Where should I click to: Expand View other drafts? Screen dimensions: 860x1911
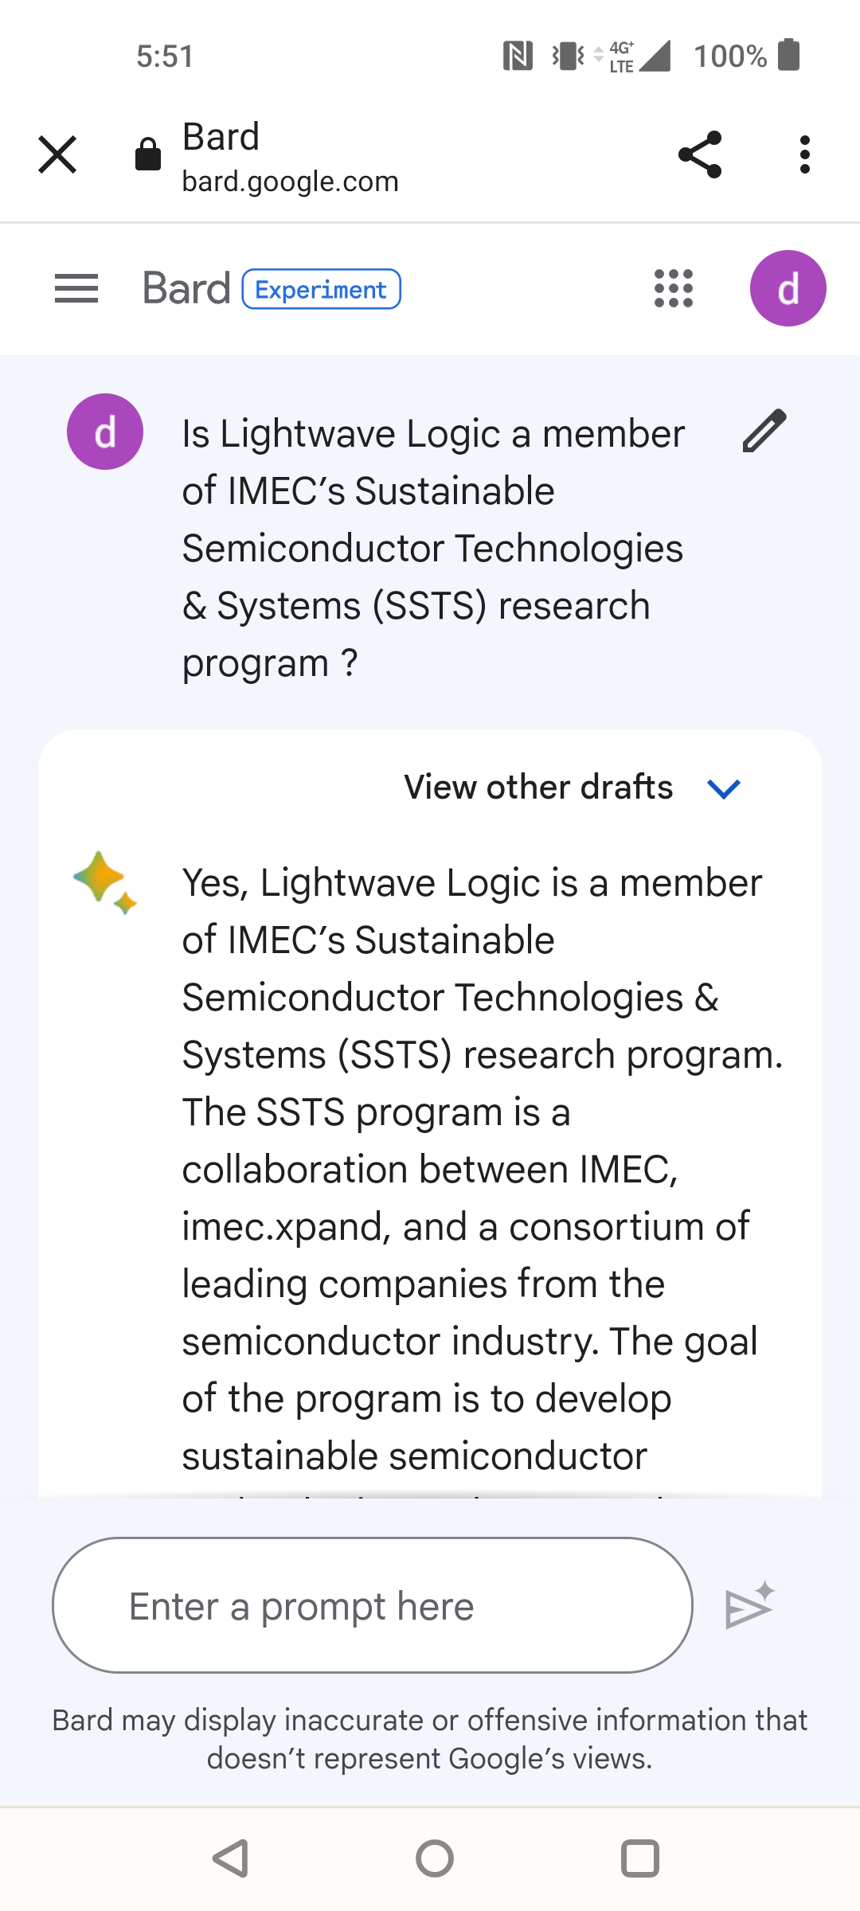pos(539,787)
